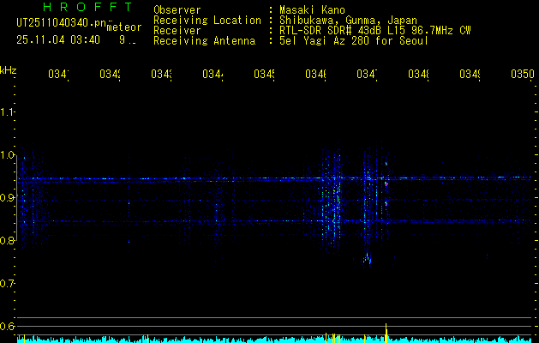This screenshot has height=343, width=539.
Task: Click the 1.1 frequency axis label
Action: tap(7, 111)
